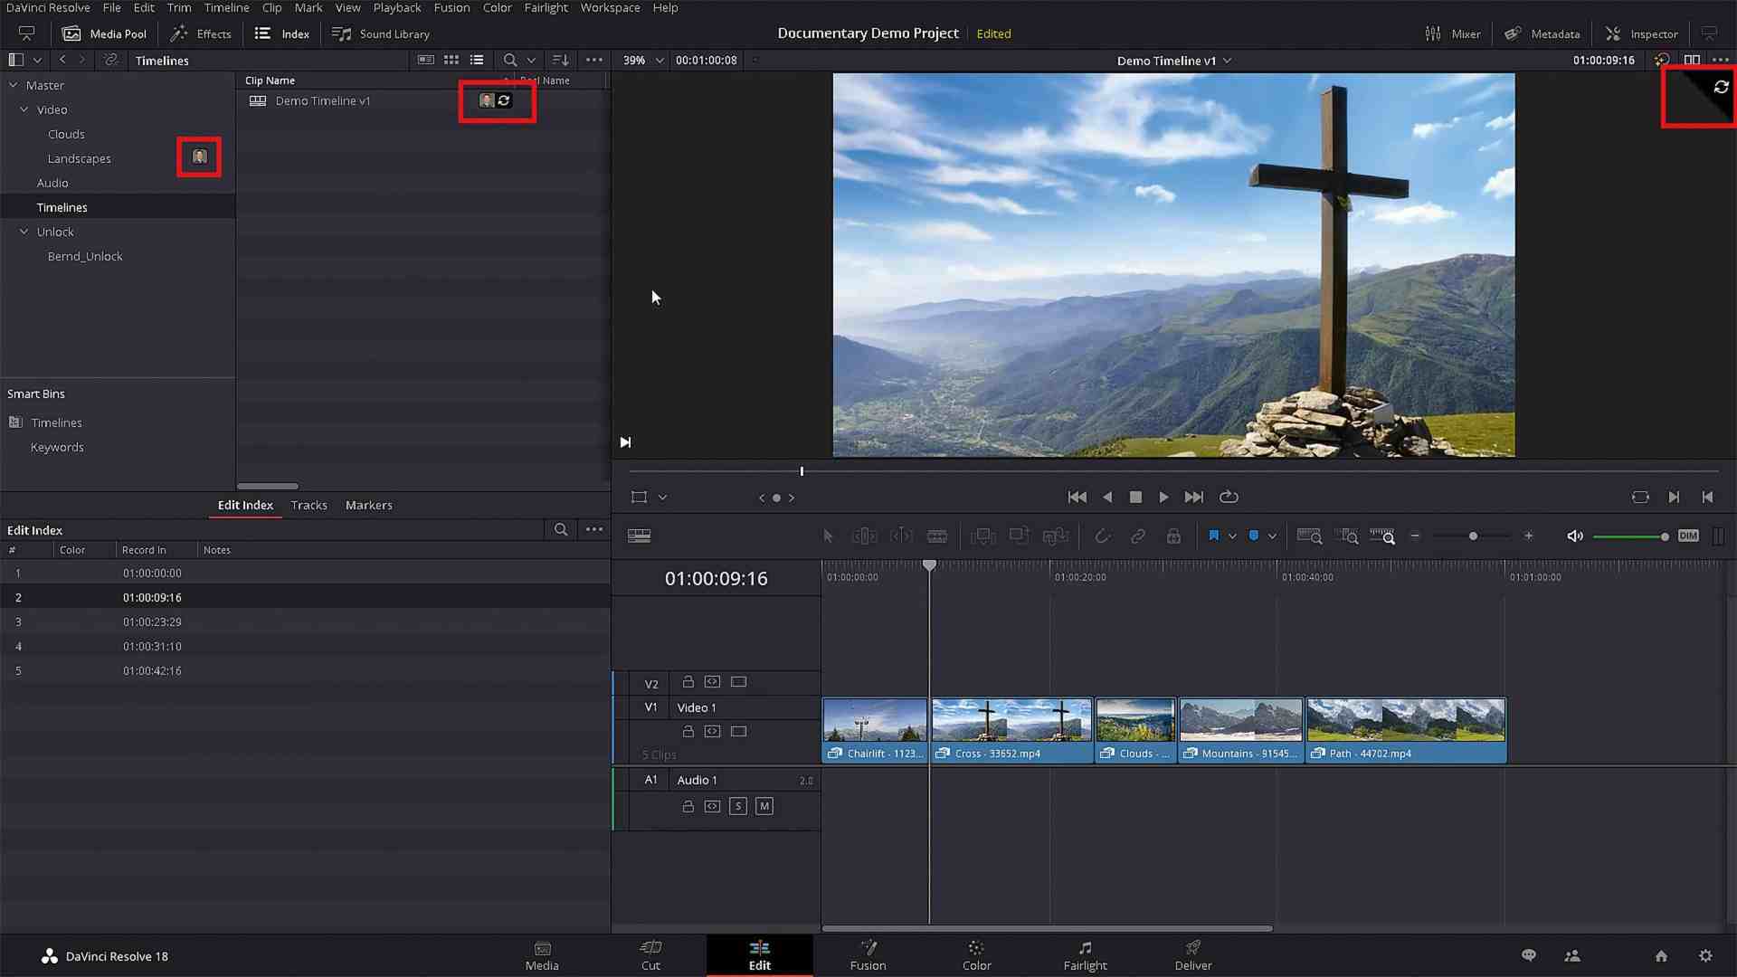Select the Mountains clip in the timeline
1737x977 pixels.
coord(1239,729)
